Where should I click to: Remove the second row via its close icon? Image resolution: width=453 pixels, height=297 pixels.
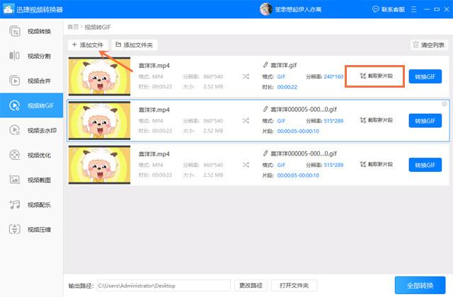pyautogui.click(x=445, y=104)
